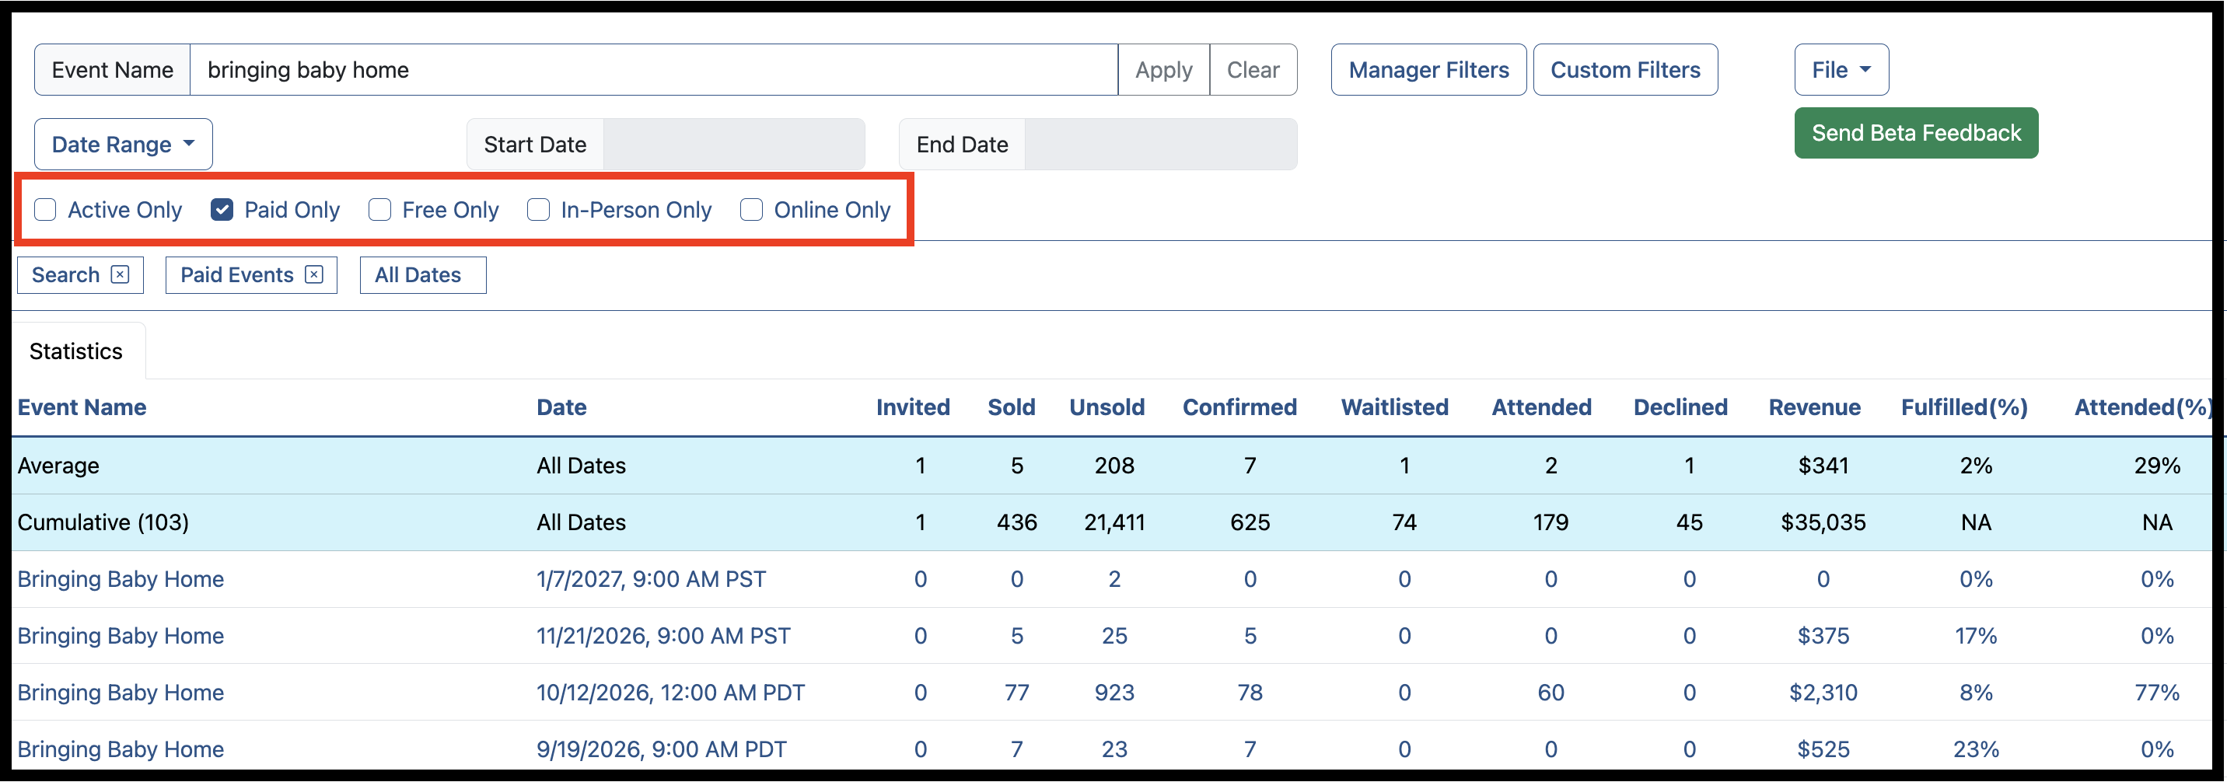Screen dimensions: 2227x782
Task: Click the End Date field
Action: coord(1160,145)
